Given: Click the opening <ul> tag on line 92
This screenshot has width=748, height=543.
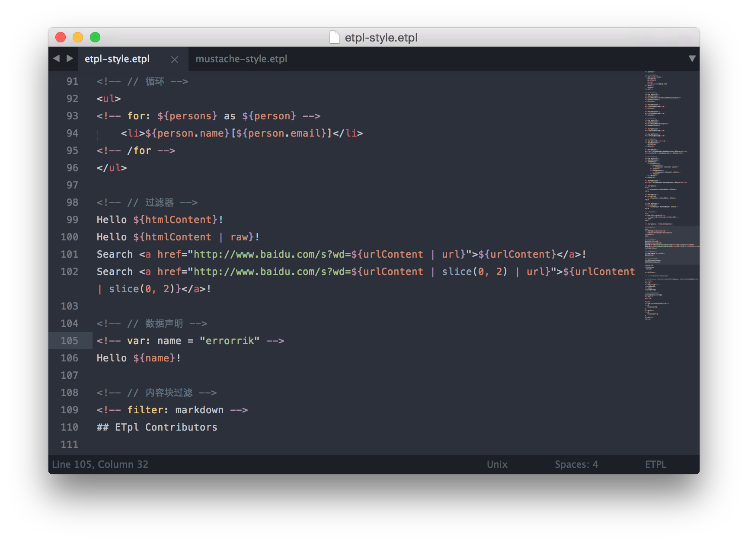Looking at the screenshot, I should pos(109,99).
